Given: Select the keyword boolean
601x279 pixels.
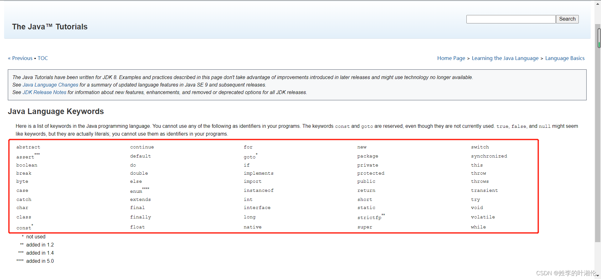Looking at the screenshot, I should tap(27, 165).
